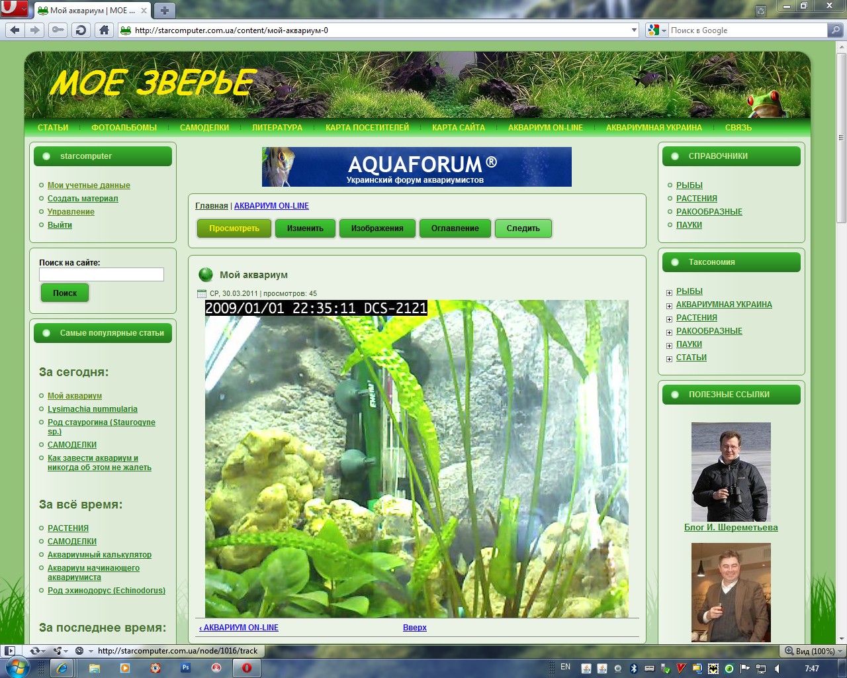
Task: Open Photoshop from the taskbar
Action: (186, 668)
